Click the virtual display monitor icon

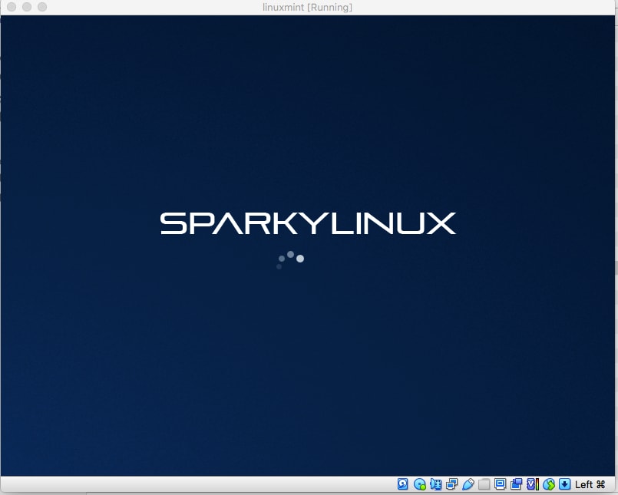500,484
